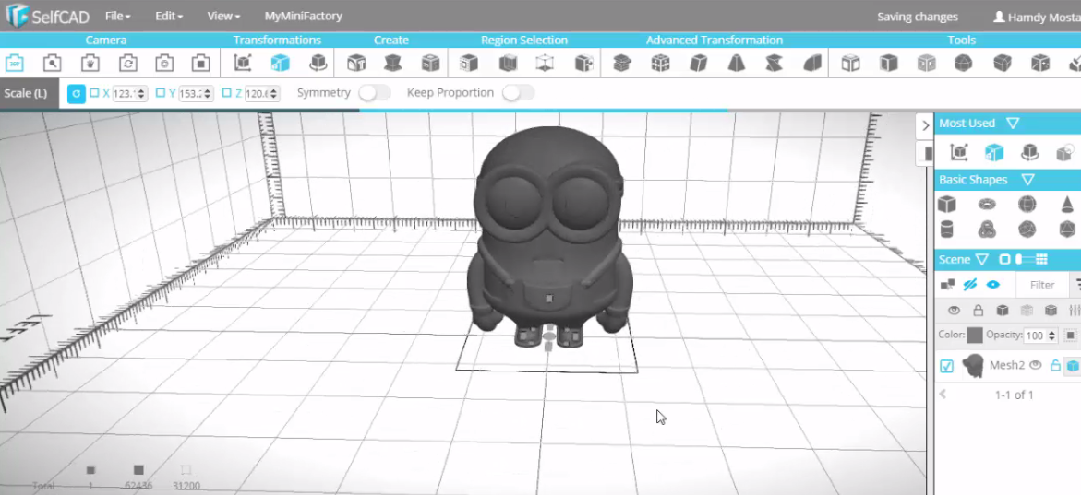Select edge region selection mode
This screenshot has height=495, width=1081.
508,64
